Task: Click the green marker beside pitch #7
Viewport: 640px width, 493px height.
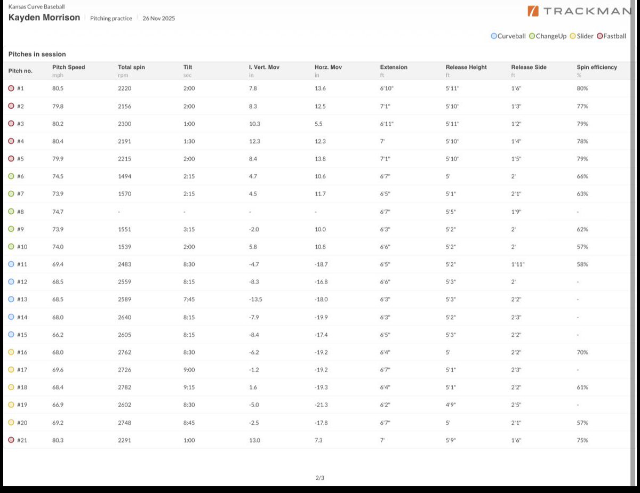Action: coord(11,194)
